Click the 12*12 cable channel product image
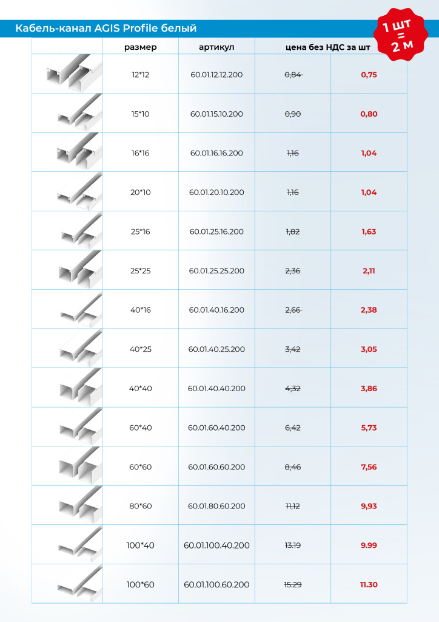The height and width of the screenshot is (622, 439). click(73, 73)
